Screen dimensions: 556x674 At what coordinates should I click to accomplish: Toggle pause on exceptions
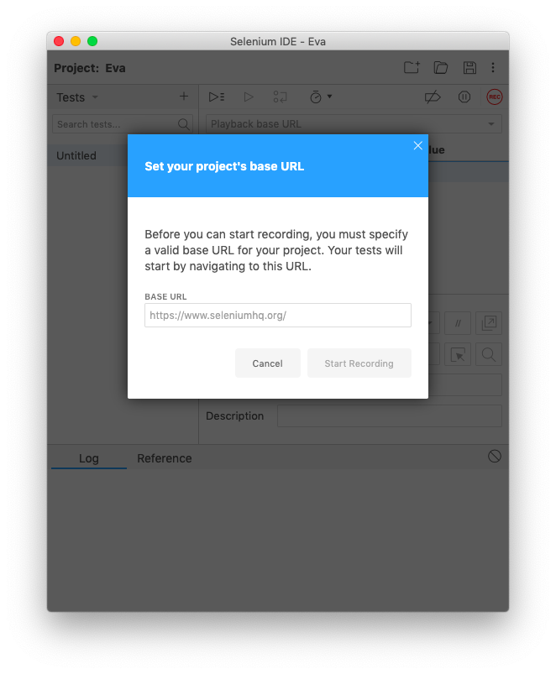pyautogui.click(x=464, y=97)
